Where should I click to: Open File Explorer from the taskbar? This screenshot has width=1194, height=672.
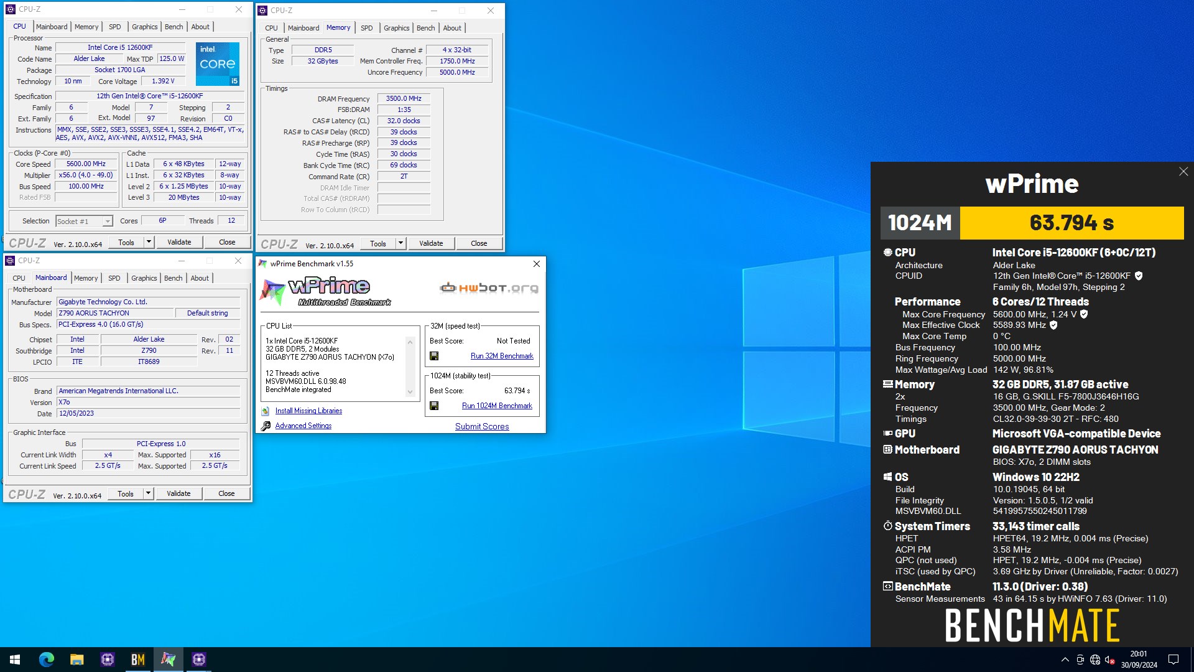click(x=76, y=660)
